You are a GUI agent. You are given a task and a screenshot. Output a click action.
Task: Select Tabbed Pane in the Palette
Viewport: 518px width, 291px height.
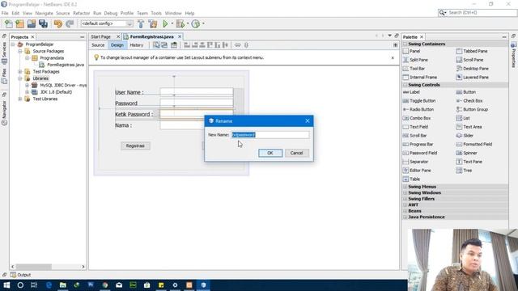[472, 51]
